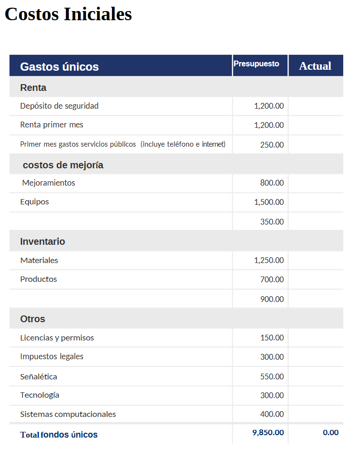Select the Gastos únicos header cell
Viewport: 349px width, 452px height.
(x=121, y=65)
